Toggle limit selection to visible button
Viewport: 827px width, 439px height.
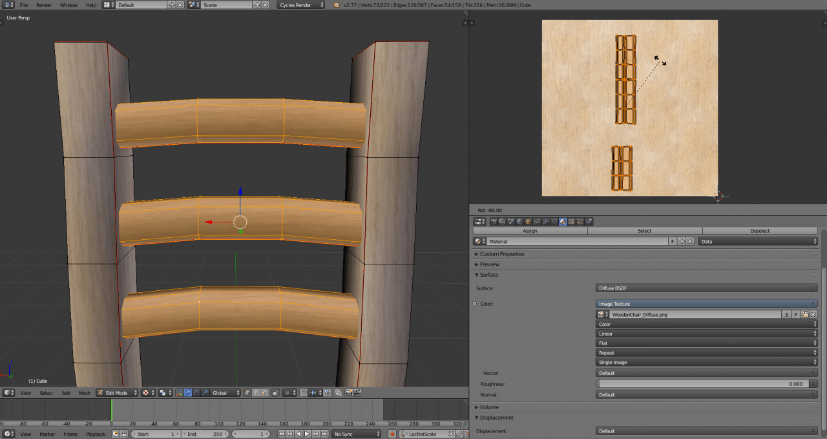[x=276, y=392]
